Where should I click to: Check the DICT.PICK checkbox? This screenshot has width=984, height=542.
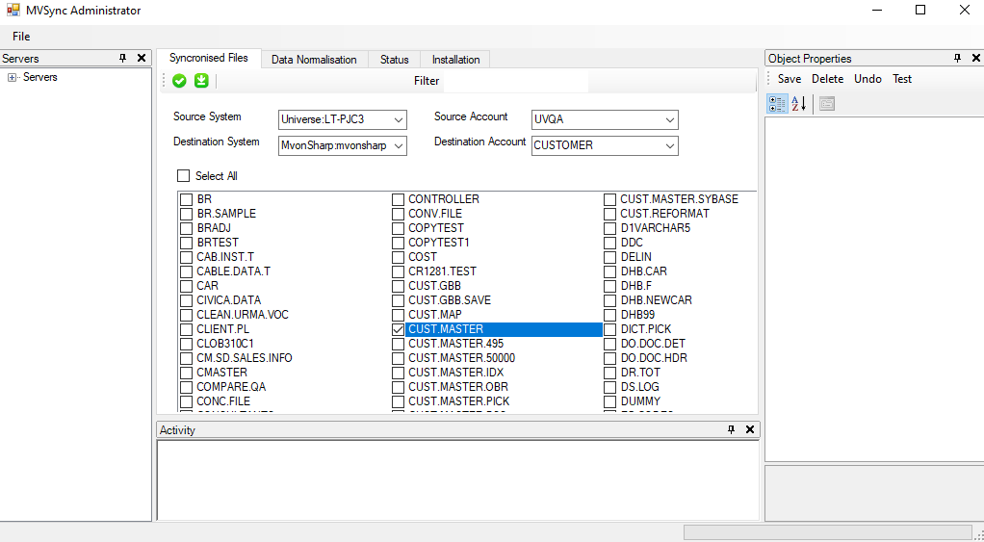(610, 329)
